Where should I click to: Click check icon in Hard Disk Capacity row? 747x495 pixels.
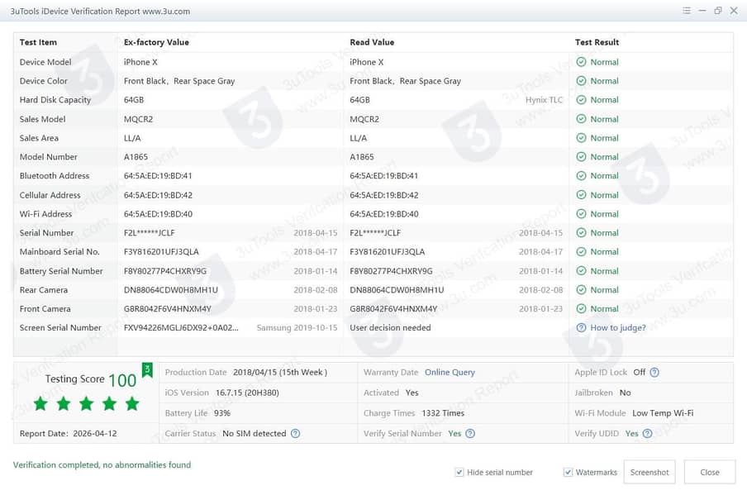click(581, 100)
